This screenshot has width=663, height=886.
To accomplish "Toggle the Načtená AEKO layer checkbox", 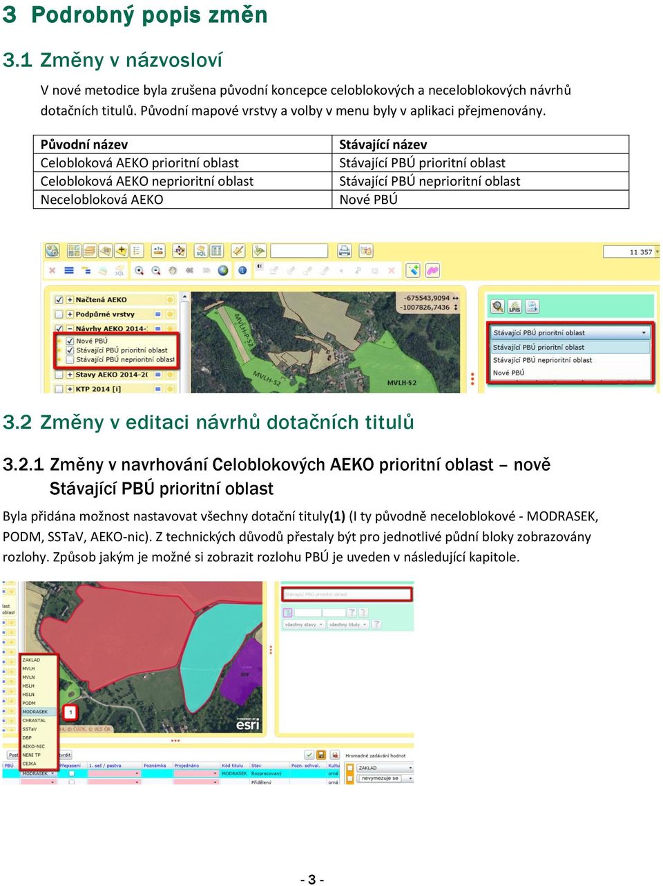I will pyautogui.click(x=59, y=299).
